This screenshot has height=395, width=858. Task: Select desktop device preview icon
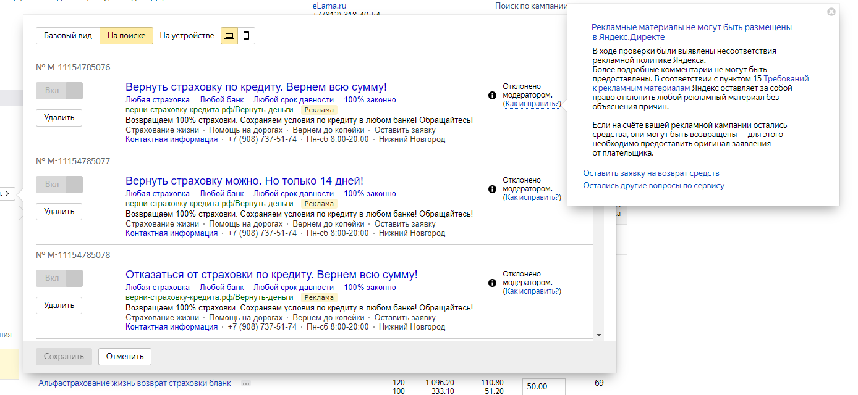pos(229,36)
